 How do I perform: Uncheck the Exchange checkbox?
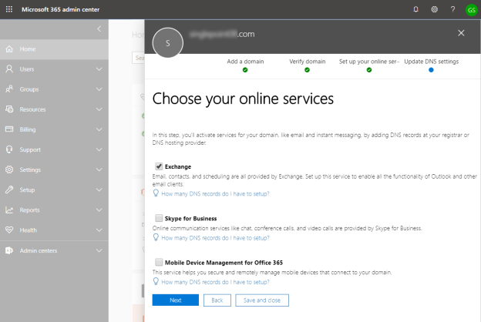coord(159,166)
